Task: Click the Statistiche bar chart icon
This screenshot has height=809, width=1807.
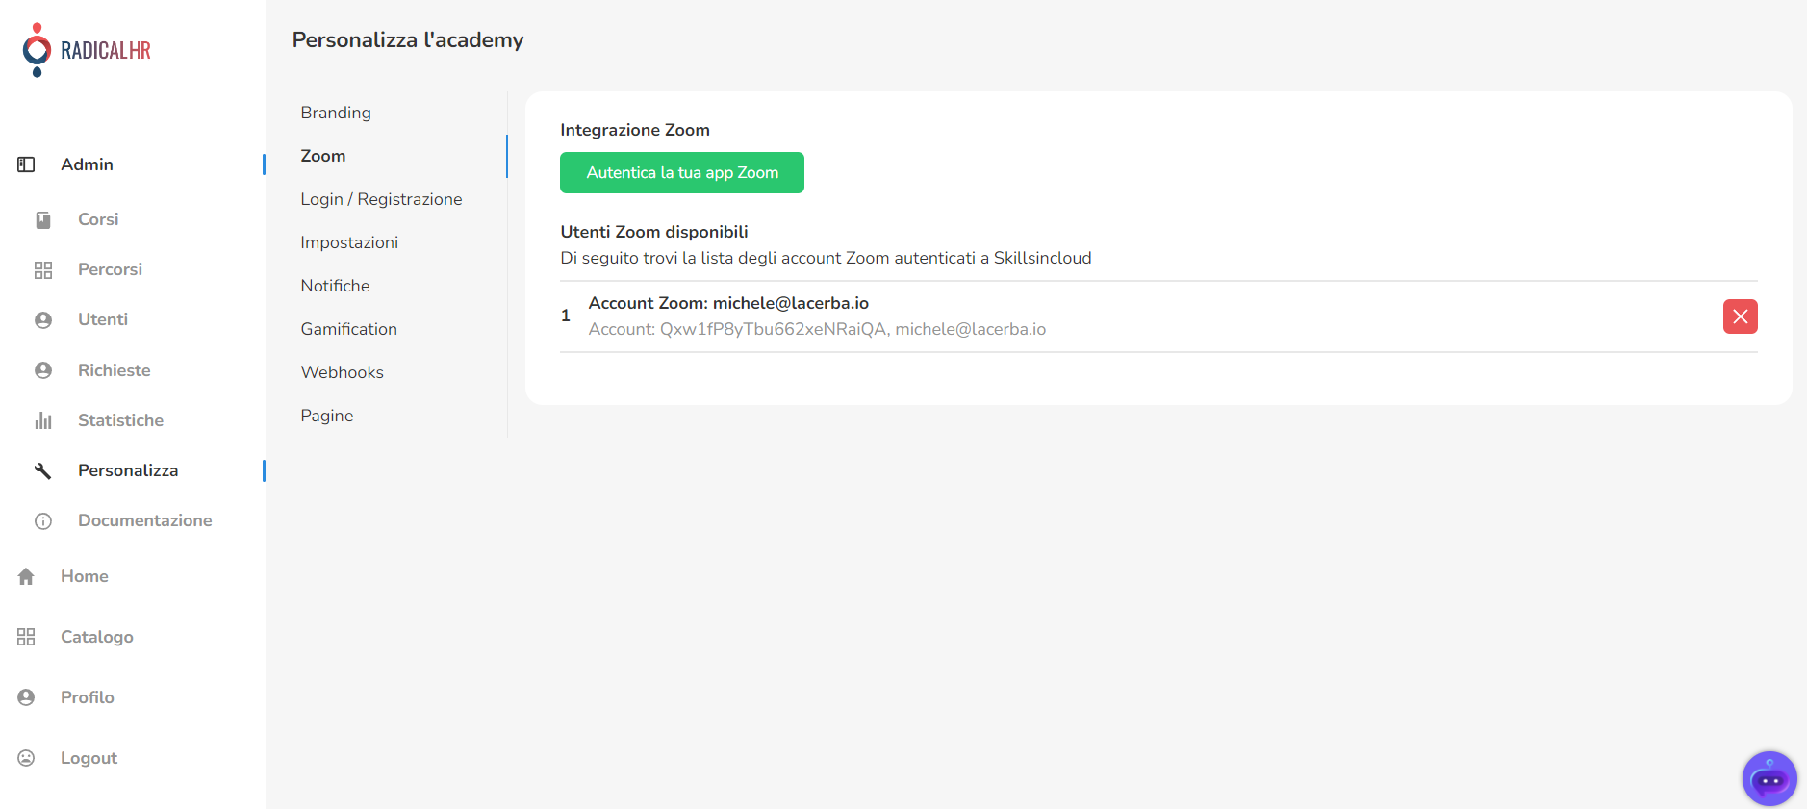Action: point(43,420)
